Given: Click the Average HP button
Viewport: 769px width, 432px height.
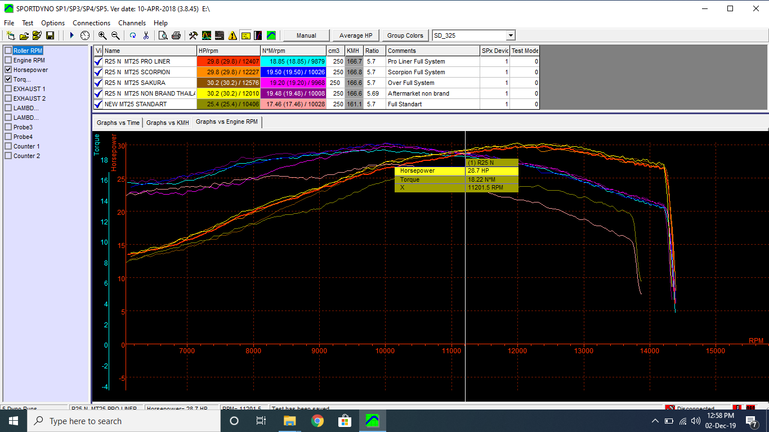Looking at the screenshot, I should tap(356, 35).
